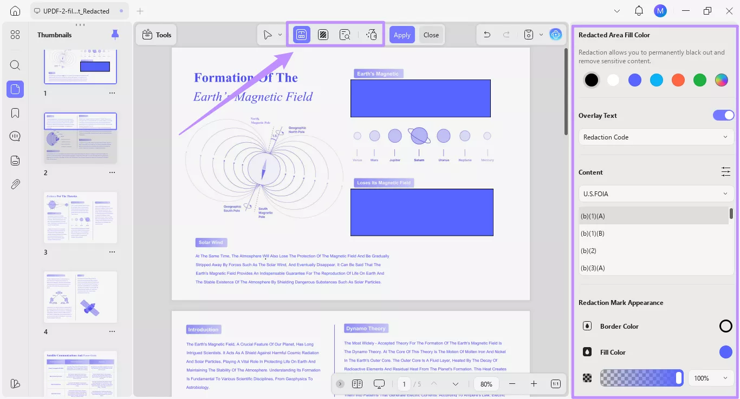
Task: Click the fill opacity slider
Action: tap(641, 378)
